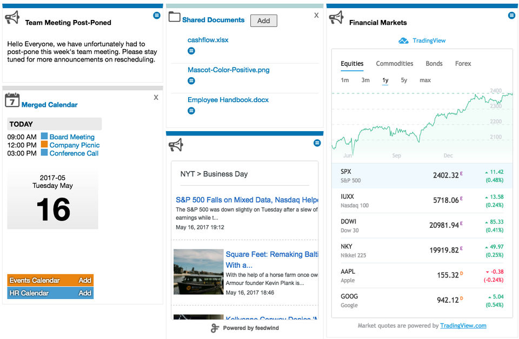
Task: Click the TradingView logo
Action: [x=403, y=41]
